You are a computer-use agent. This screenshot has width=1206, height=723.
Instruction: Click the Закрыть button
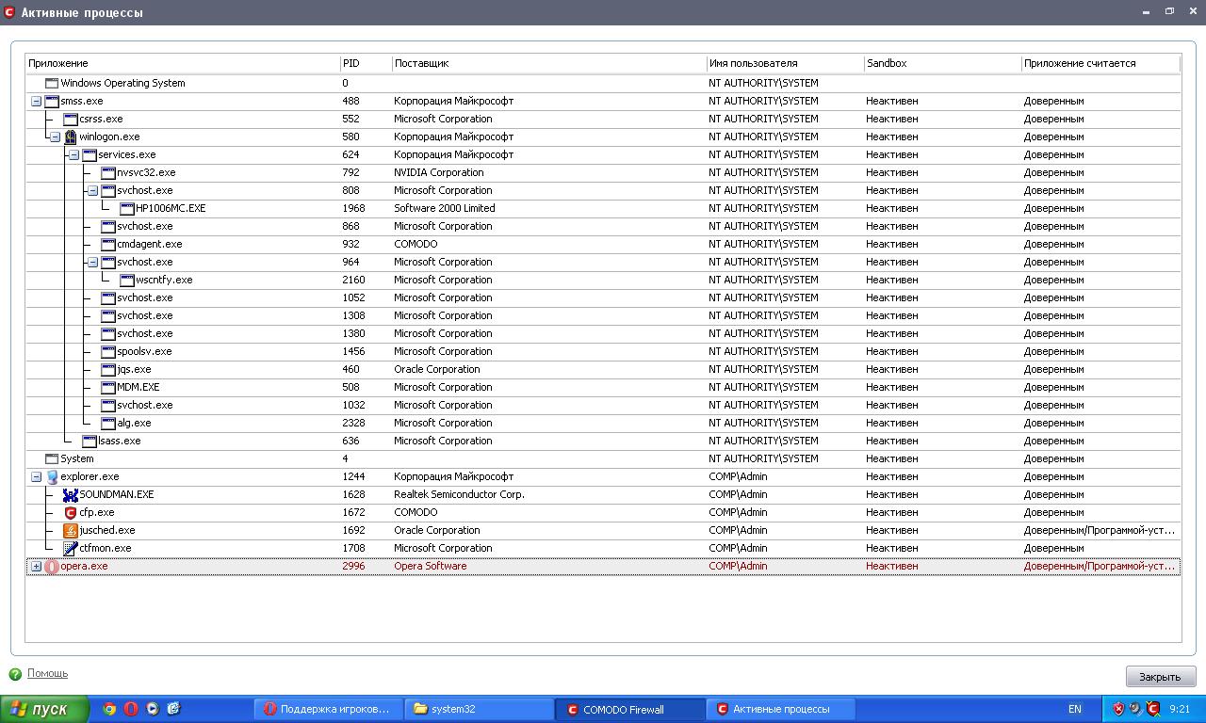coord(1160,676)
